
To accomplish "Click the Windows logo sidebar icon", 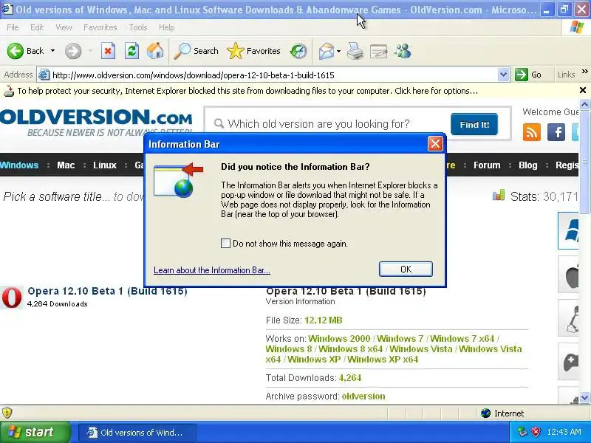I will (569, 230).
